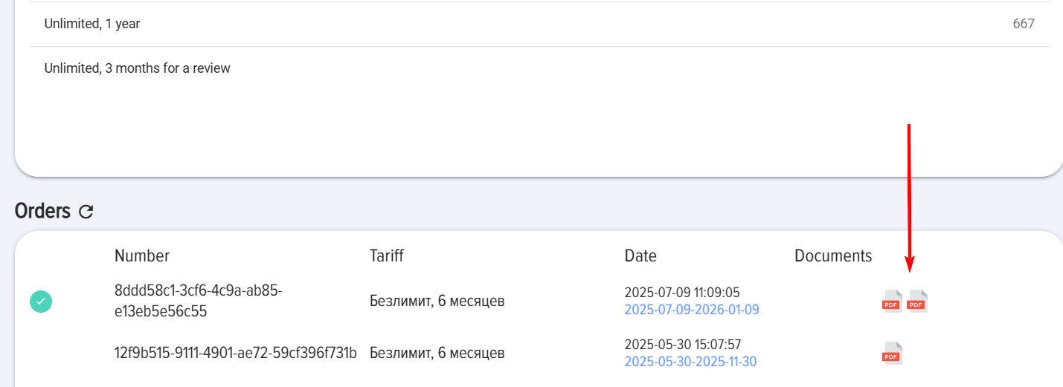The image size is (1063, 387).
Task: Click the 2025-07-09 11:09:05 timestamp
Action: click(682, 293)
